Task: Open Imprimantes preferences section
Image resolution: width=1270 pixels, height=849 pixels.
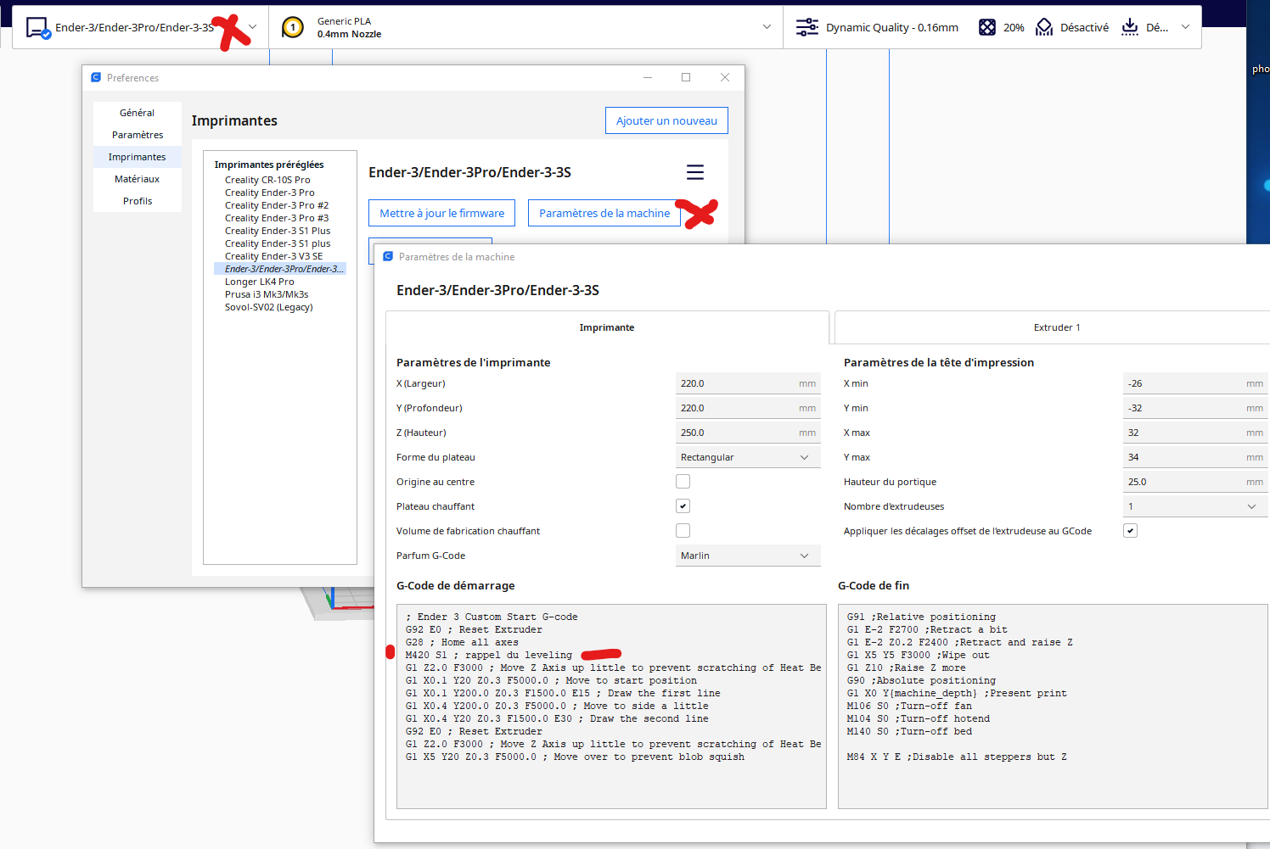Action: click(x=138, y=157)
